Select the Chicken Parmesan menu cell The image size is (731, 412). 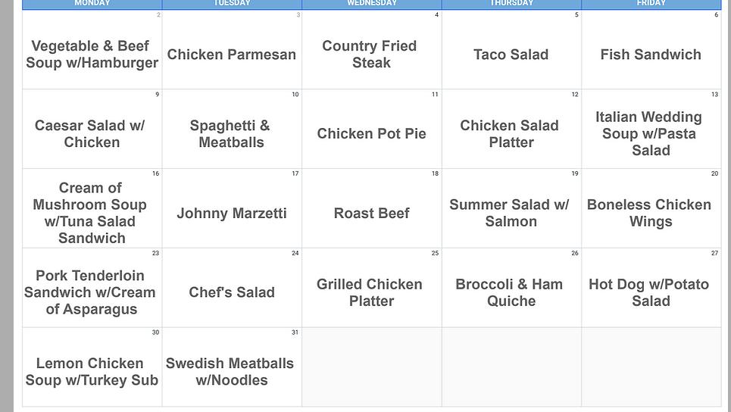tap(232, 55)
